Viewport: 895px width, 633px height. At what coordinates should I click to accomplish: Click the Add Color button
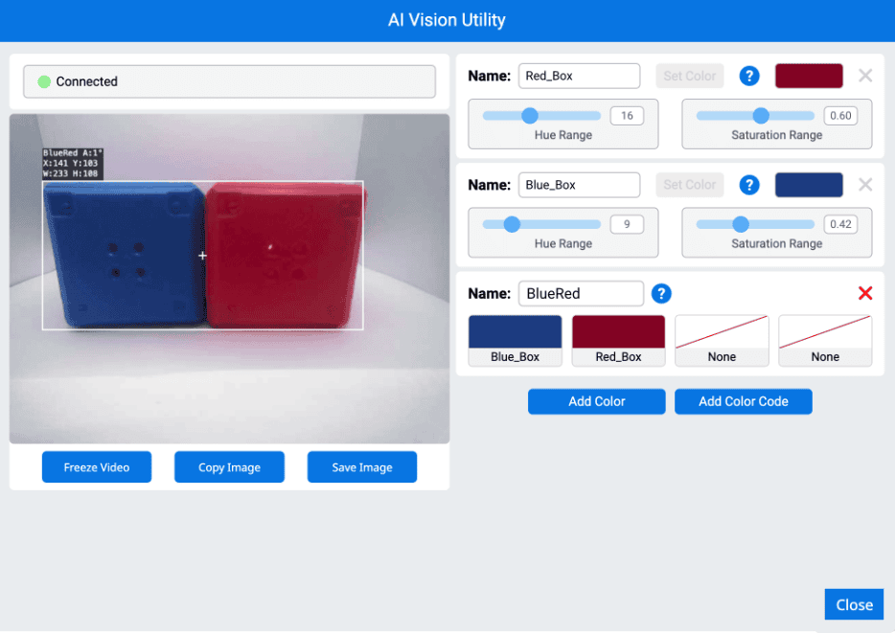pos(596,401)
